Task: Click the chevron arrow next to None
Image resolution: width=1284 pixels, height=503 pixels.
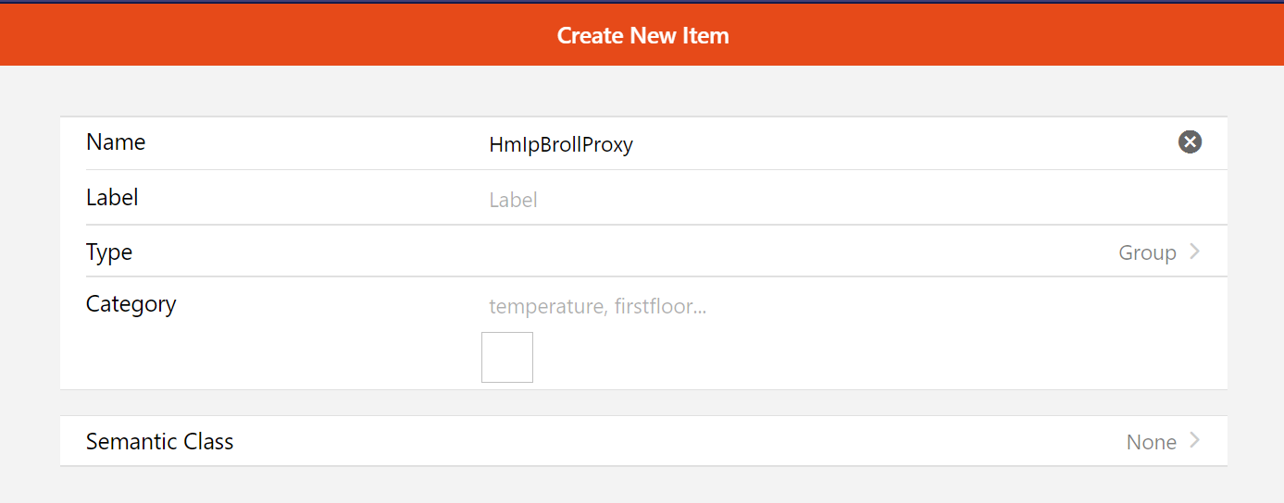Action: (x=1195, y=441)
